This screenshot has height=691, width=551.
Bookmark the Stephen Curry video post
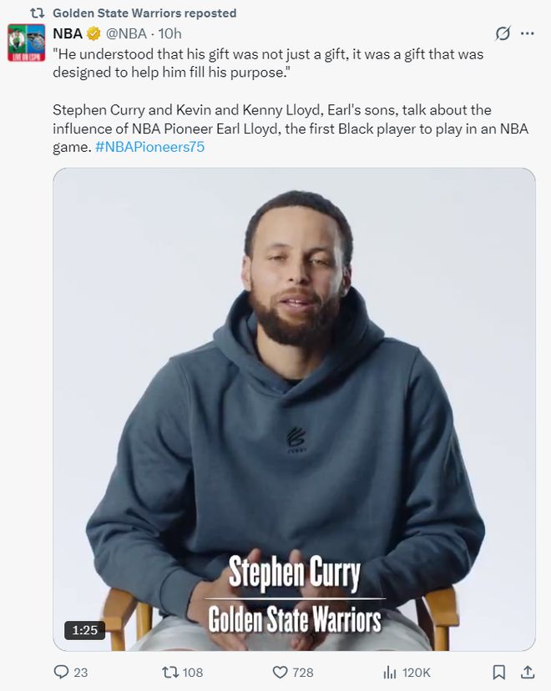click(x=498, y=672)
